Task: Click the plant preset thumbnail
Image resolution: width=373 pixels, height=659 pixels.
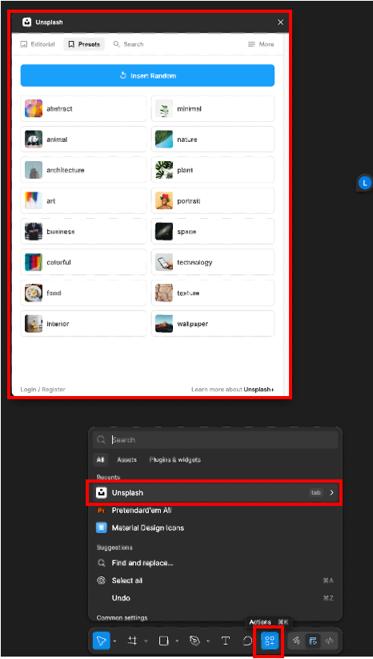Action: pos(164,170)
